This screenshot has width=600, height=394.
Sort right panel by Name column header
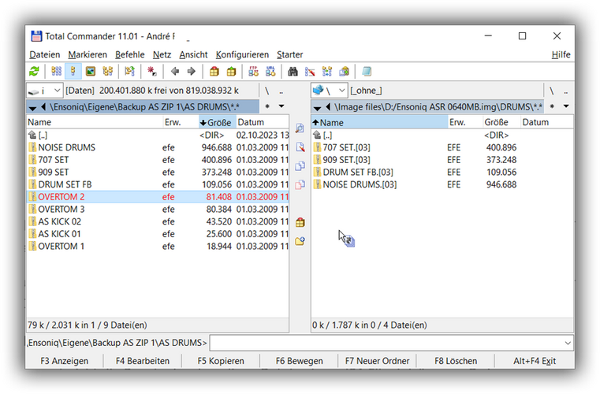[x=379, y=122]
